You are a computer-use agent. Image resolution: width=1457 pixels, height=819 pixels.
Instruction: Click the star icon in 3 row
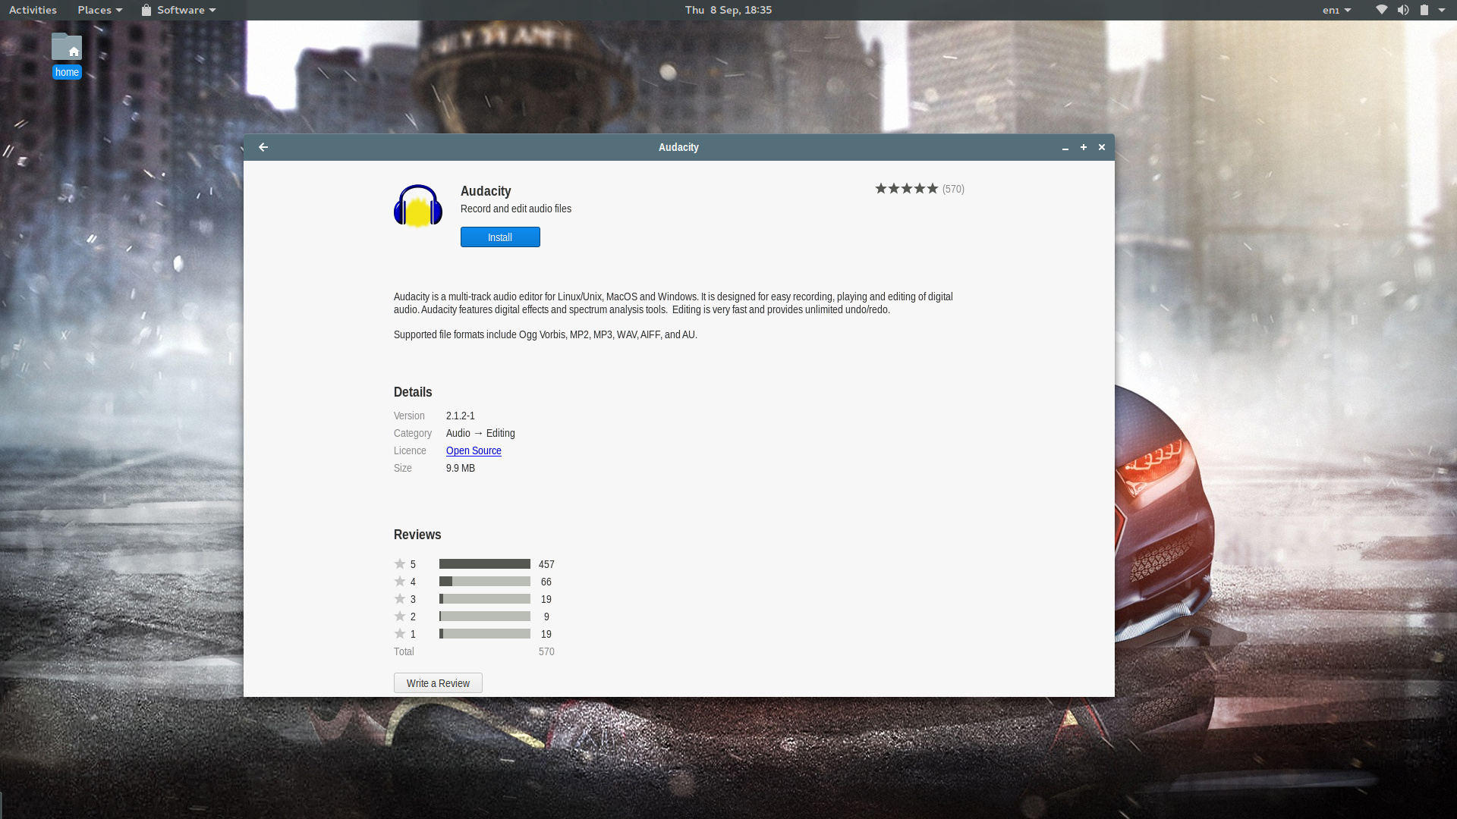pos(400,598)
